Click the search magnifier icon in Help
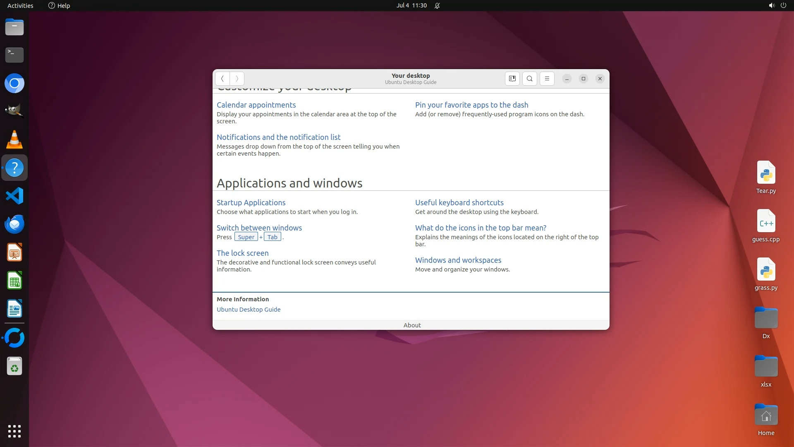 point(529,79)
